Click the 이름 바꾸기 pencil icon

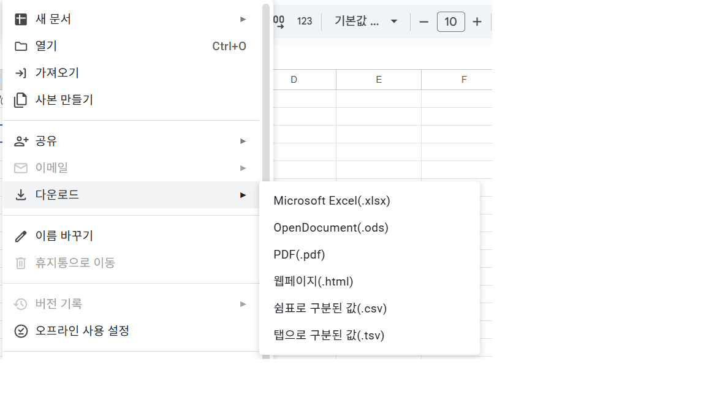pyautogui.click(x=20, y=235)
